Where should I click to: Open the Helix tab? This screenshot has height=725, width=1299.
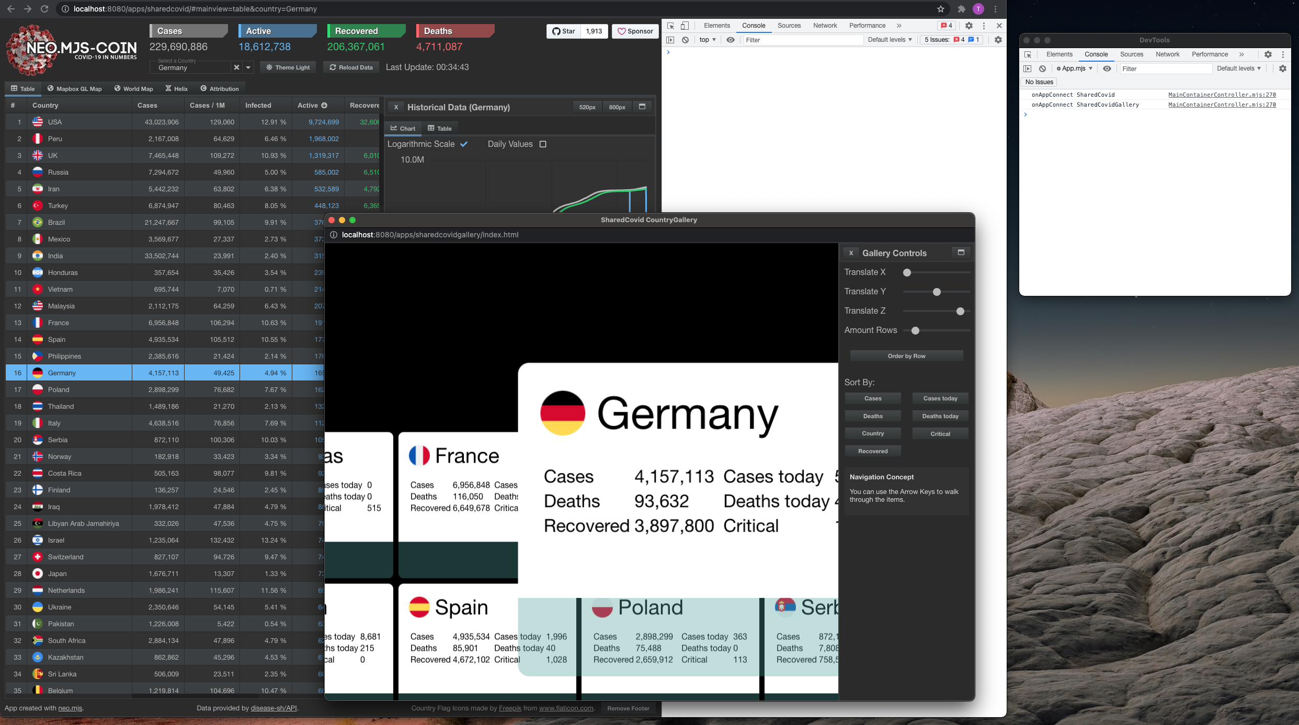click(177, 88)
